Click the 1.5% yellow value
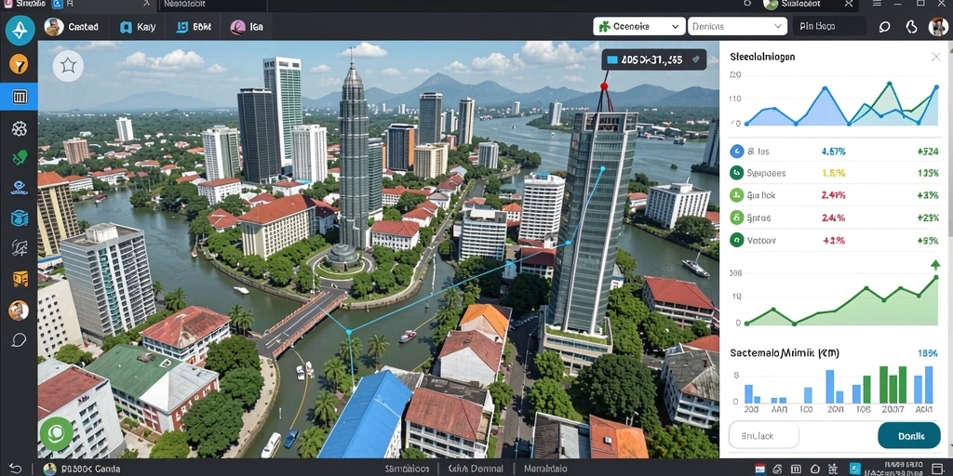Image resolution: width=953 pixels, height=476 pixels. 834,173
